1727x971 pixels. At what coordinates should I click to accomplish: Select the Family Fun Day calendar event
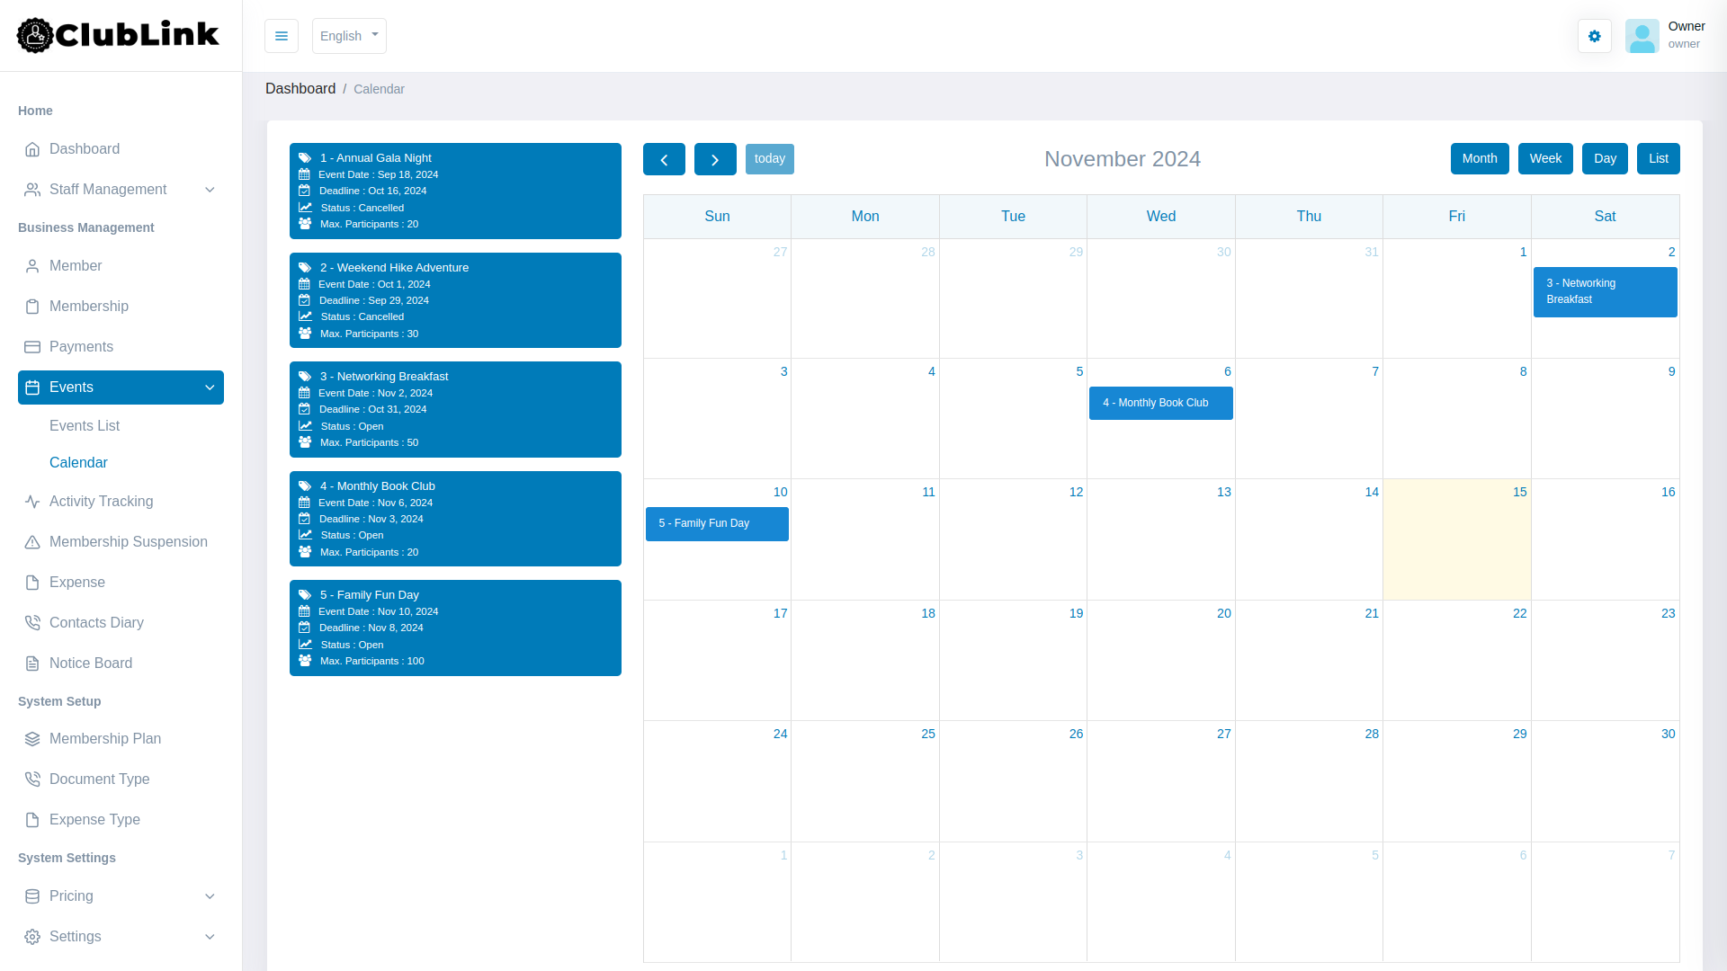point(716,523)
